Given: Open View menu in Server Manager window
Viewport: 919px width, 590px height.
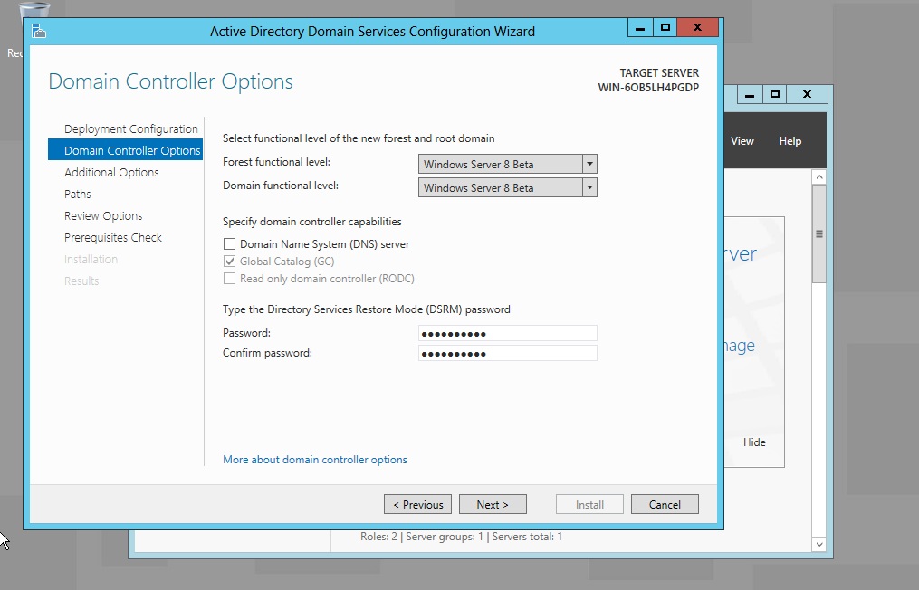Looking at the screenshot, I should pos(742,141).
